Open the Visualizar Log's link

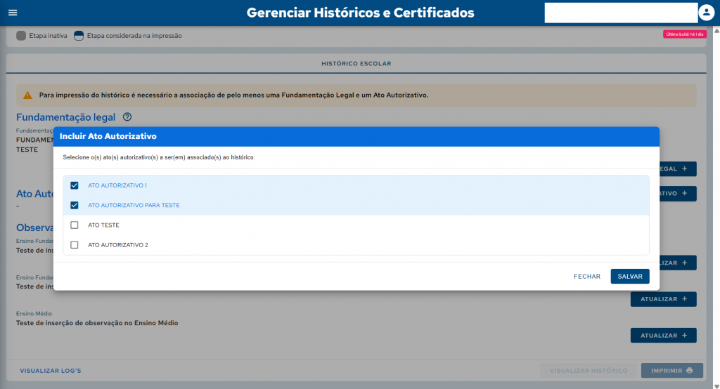51,371
